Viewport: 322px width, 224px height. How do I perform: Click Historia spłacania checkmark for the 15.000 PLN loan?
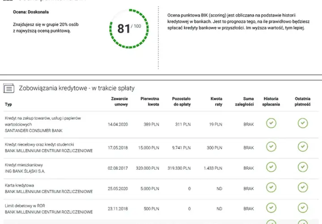click(x=271, y=146)
